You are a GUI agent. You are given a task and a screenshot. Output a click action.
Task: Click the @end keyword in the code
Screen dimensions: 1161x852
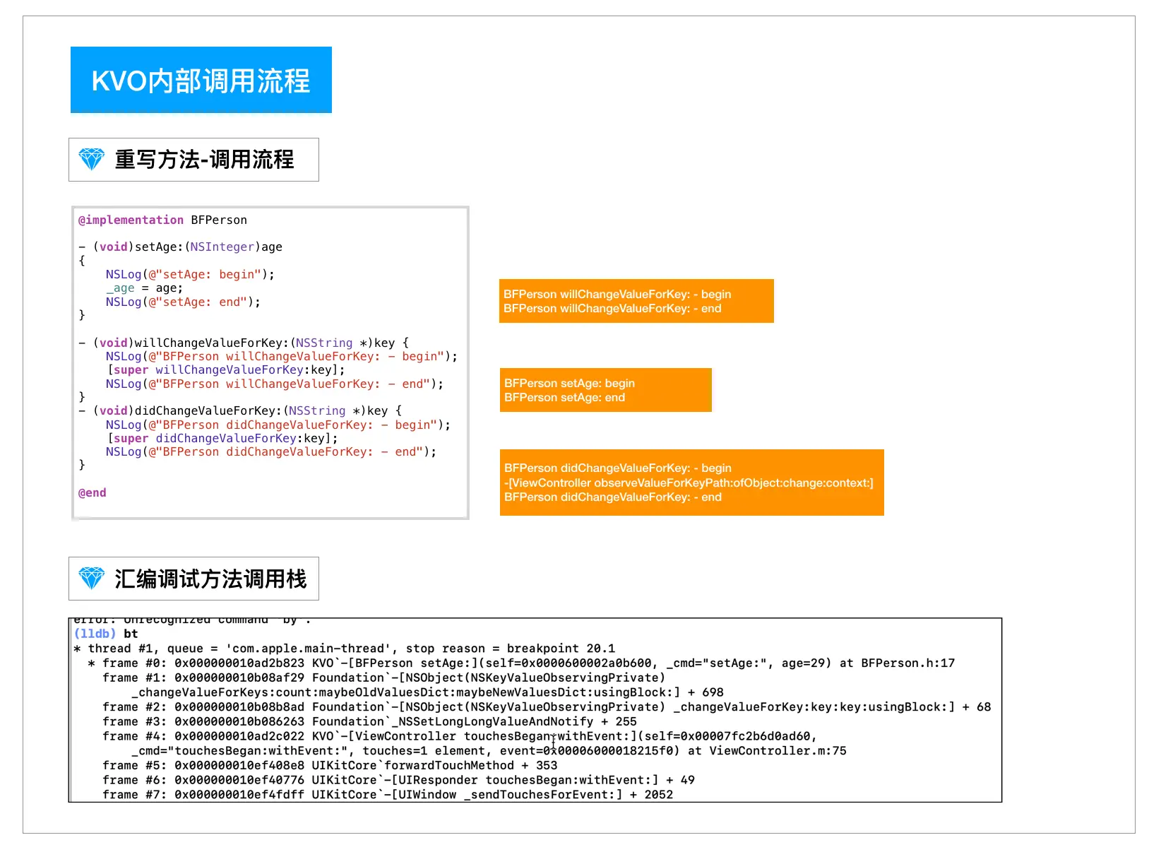click(92, 492)
